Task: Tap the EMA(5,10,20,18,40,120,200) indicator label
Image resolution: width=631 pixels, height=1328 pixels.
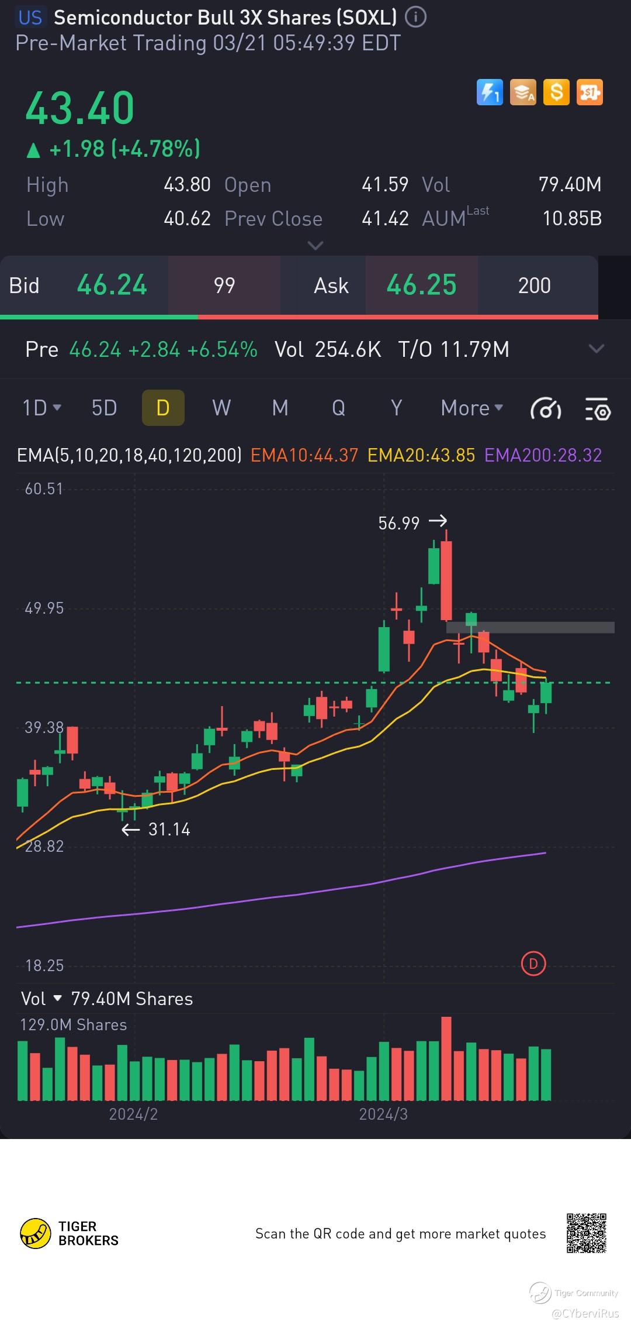Action: coord(129,455)
